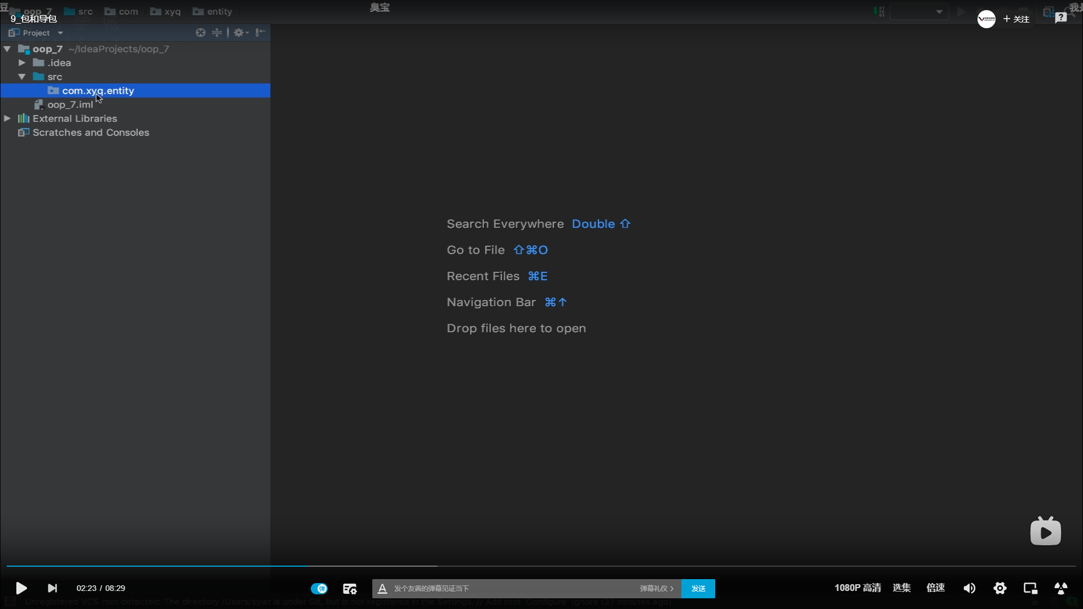Collapse the oop_7 project root

point(7,49)
